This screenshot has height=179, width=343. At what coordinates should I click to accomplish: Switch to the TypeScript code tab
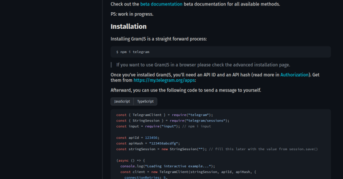click(145, 102)
